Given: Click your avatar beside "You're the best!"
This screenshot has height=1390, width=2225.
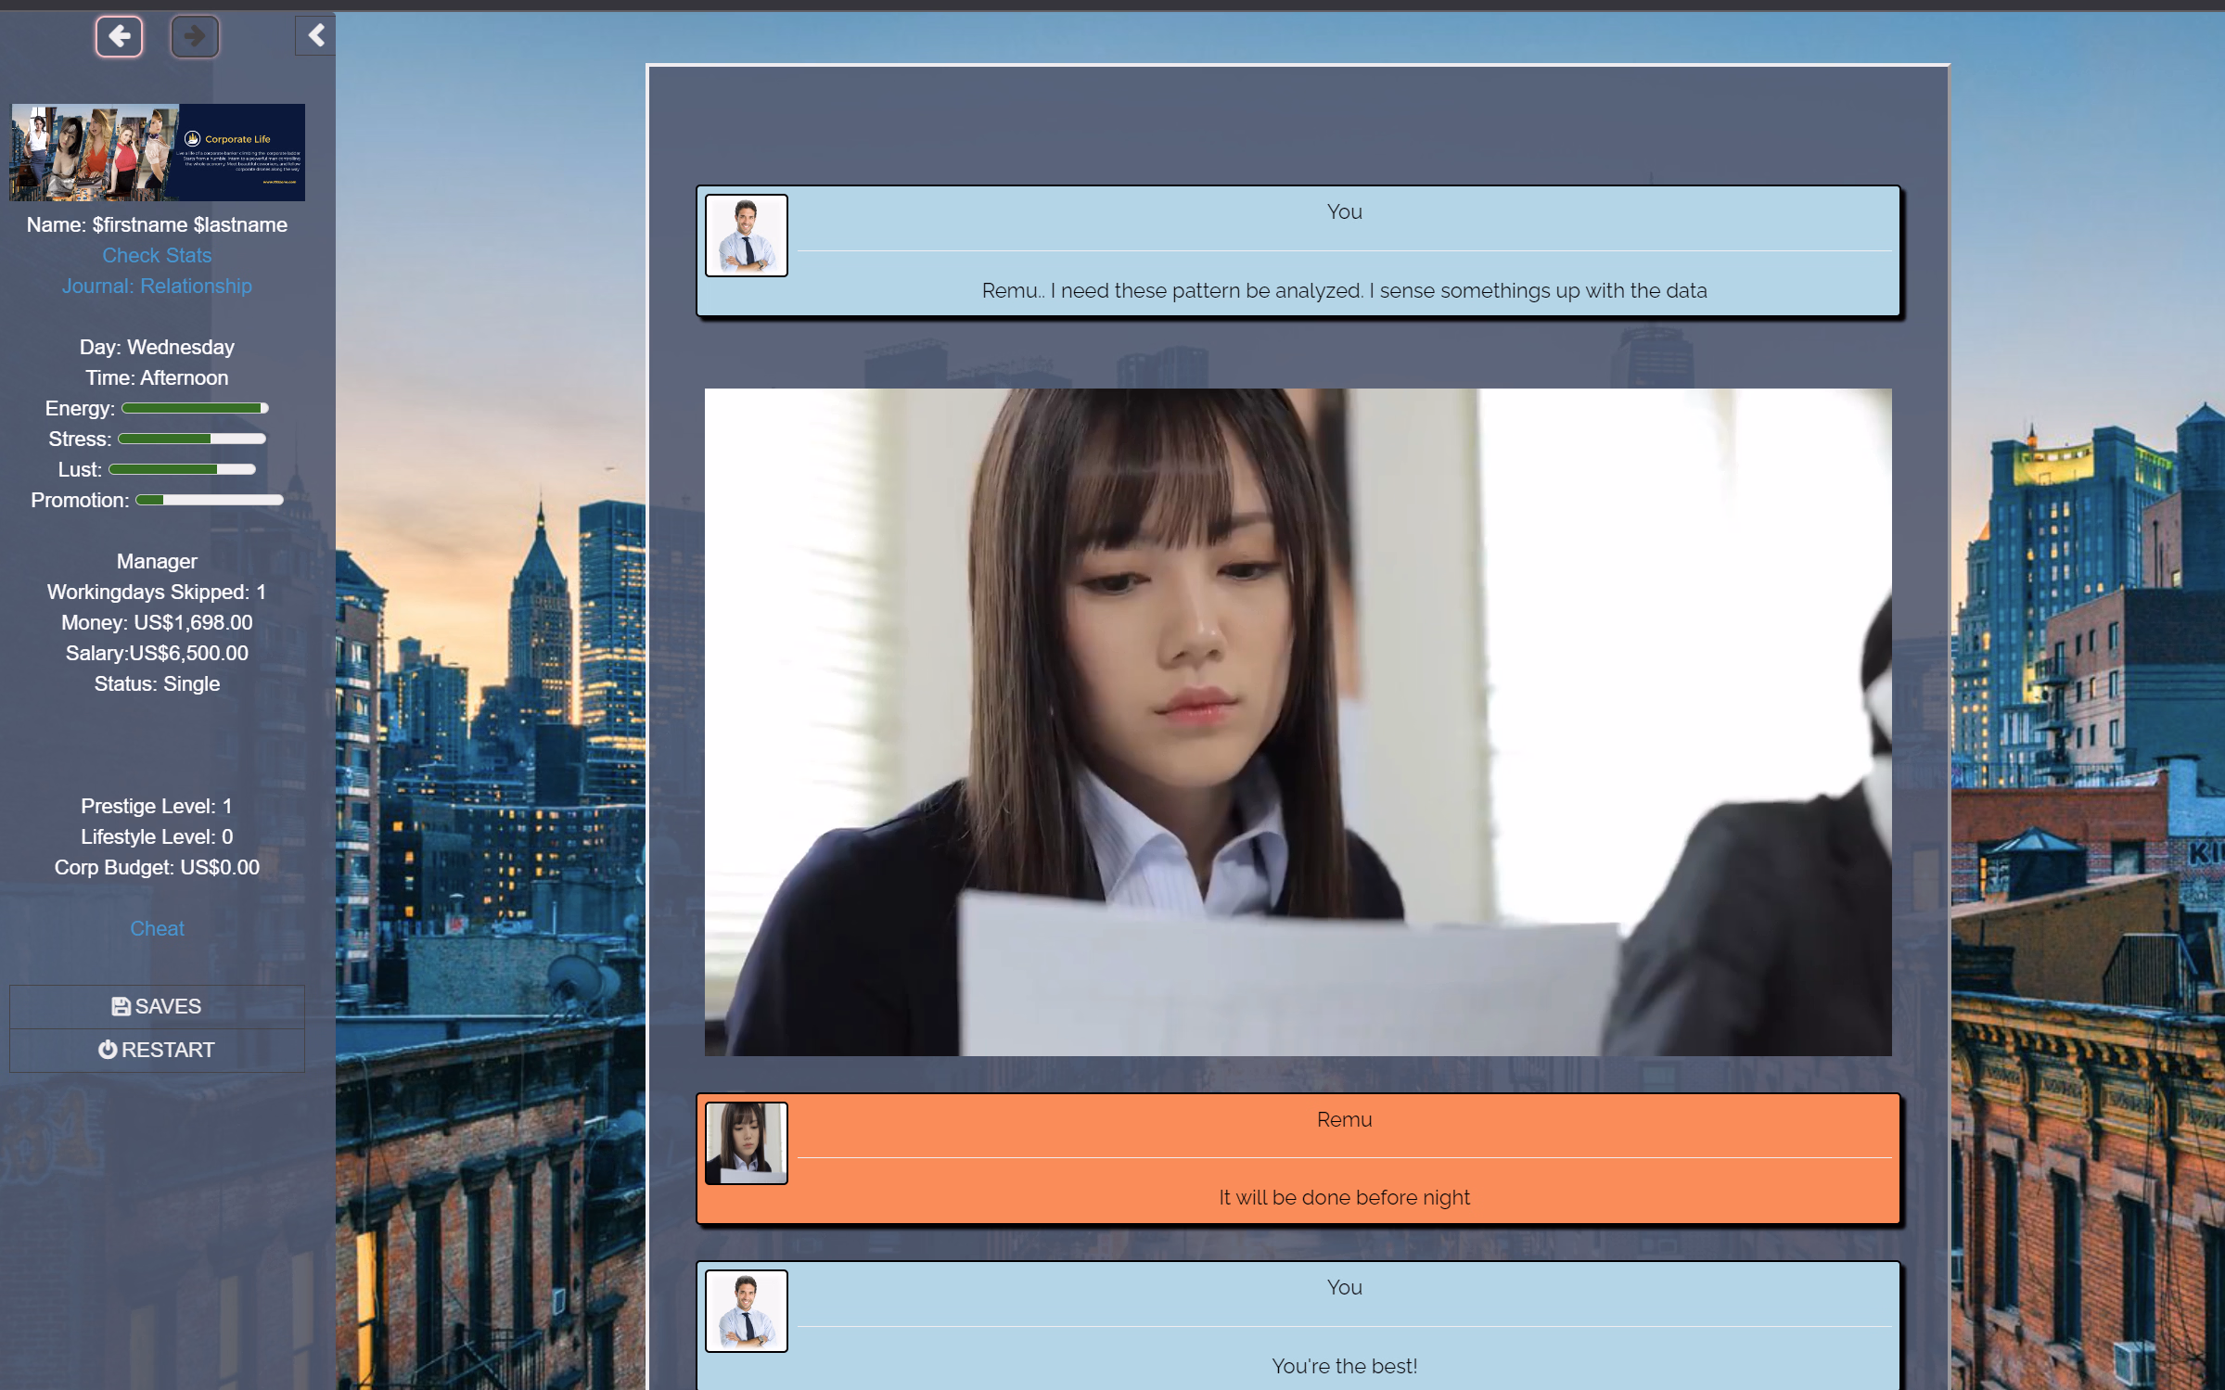Looking at the screenshot, I should pyautogui.click(x=747, y=1310).
